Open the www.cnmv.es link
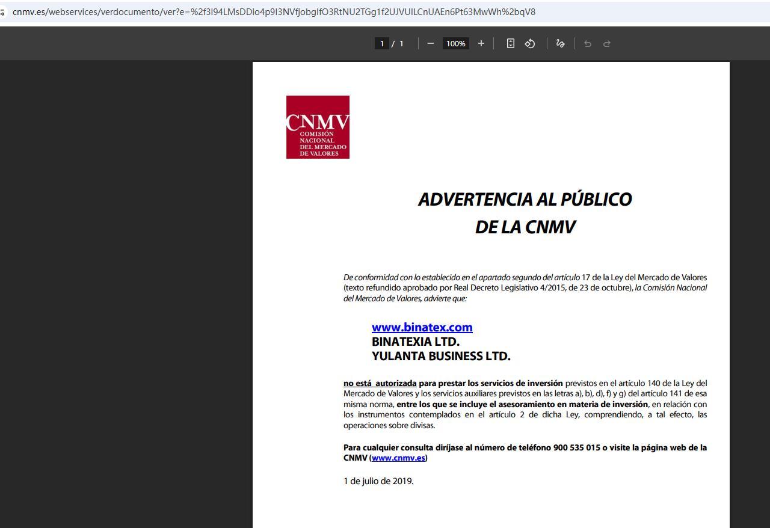This screenshot has width=770, height=528. click(x=398, y=458)
